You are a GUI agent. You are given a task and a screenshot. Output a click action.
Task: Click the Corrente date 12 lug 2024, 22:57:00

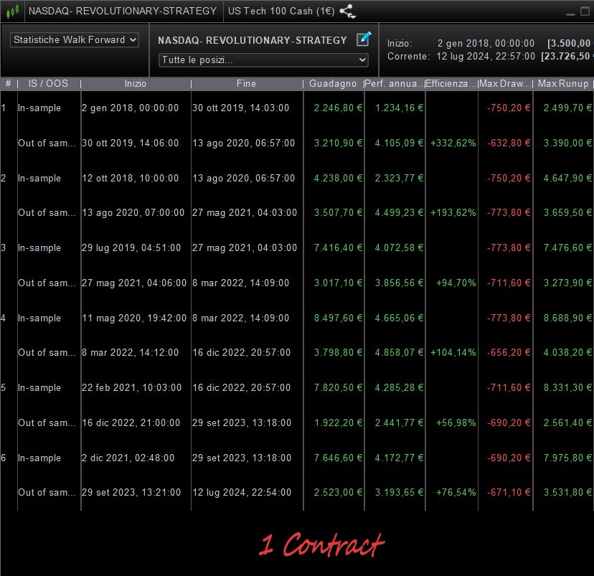(486, 57)
